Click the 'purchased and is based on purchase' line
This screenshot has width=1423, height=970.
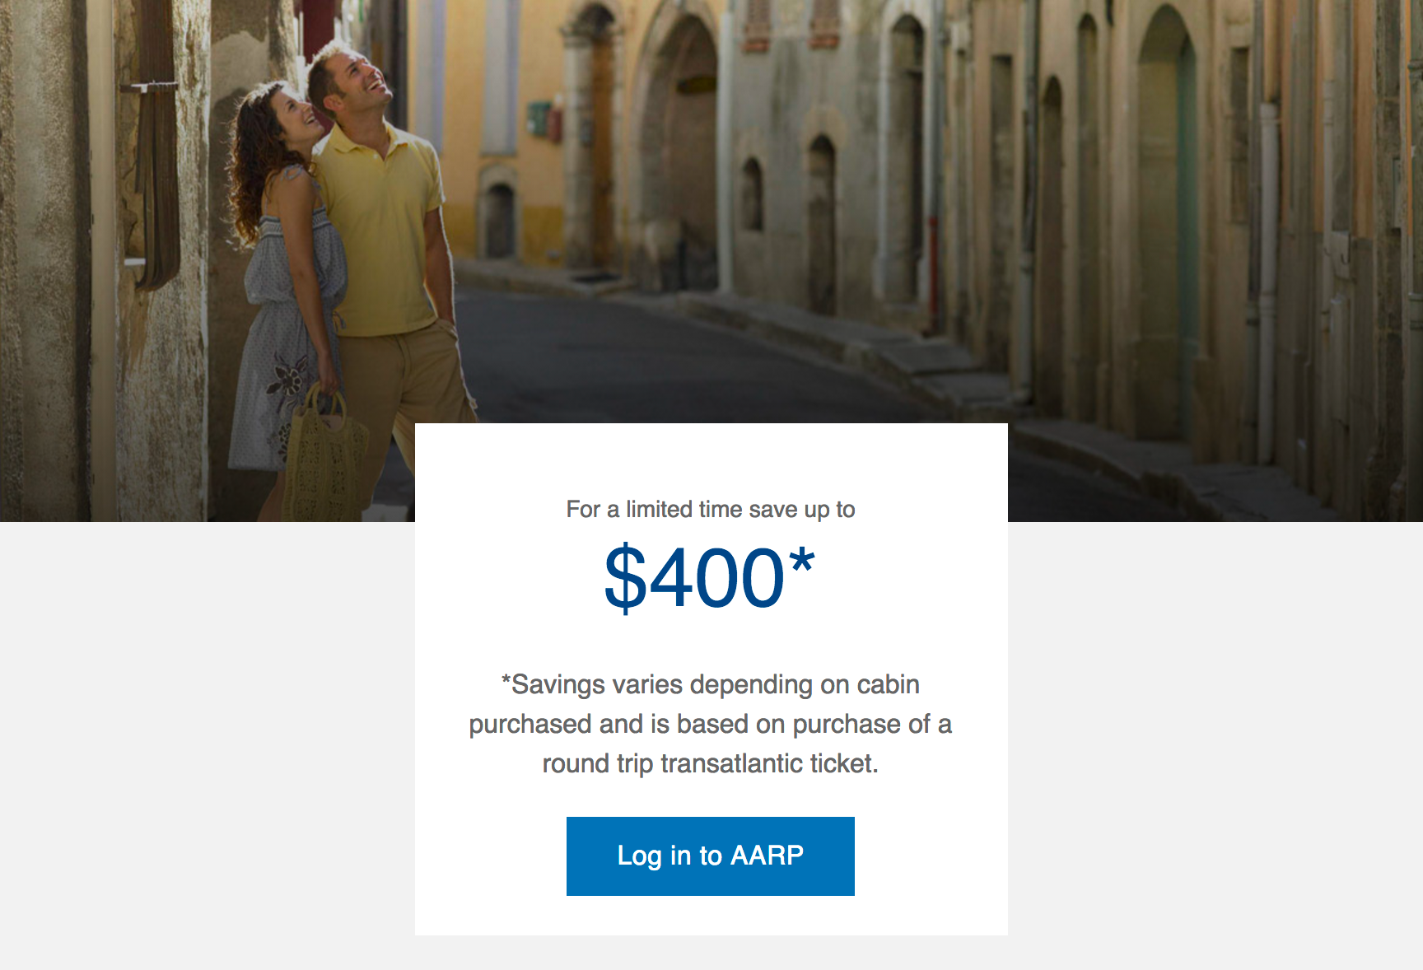coord(711,724)
